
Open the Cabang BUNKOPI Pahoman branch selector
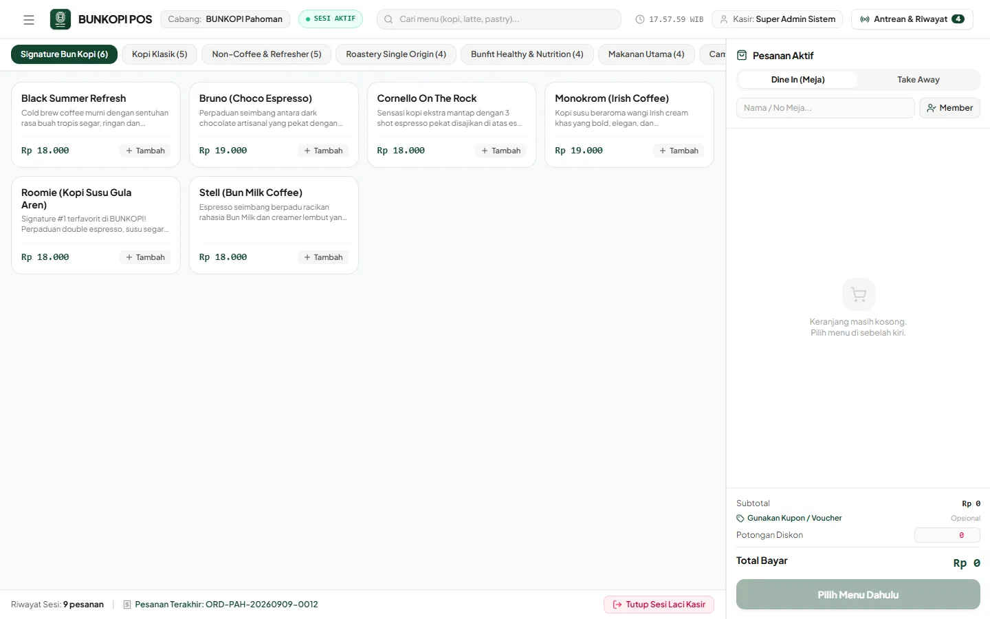[225, 19]
